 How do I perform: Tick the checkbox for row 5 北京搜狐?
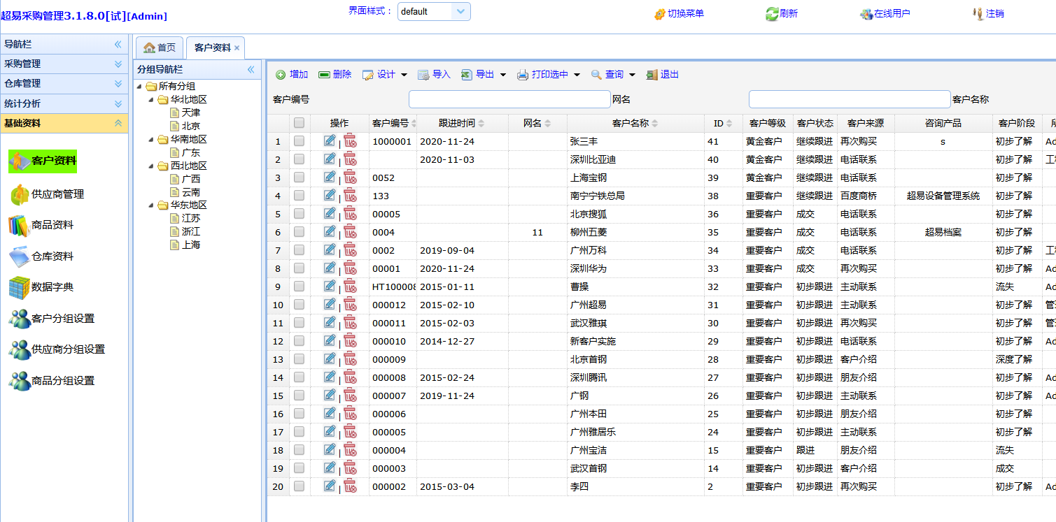click(299, 214)
